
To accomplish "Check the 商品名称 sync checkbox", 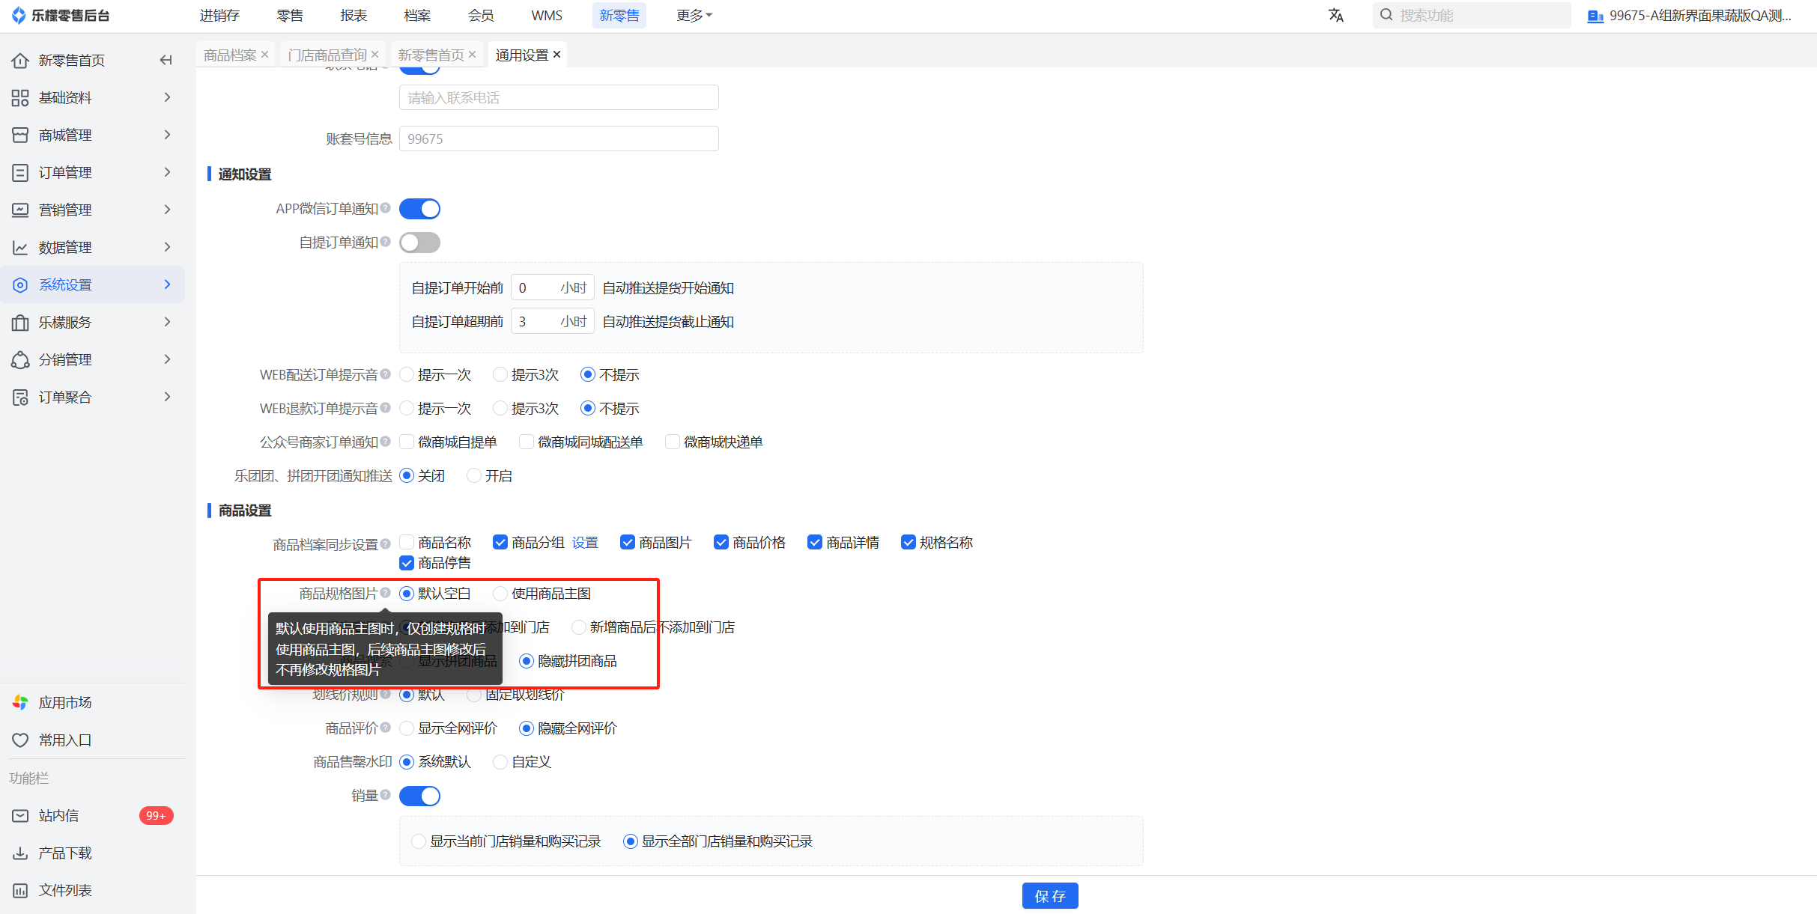I will [407, 542].
